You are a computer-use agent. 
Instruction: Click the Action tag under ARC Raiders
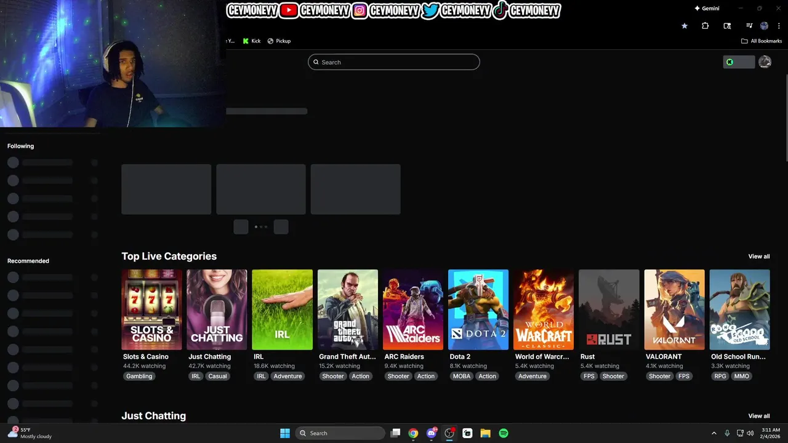coord(426,376)
